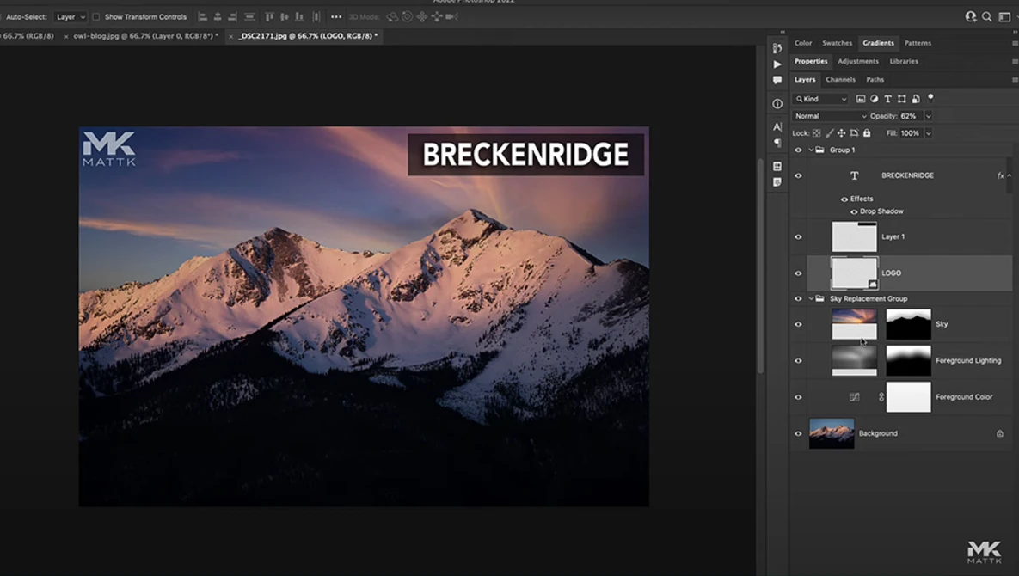The width and height of the screenshot is (1019, 576).
Task: Enable Show Transform Controls checkbox
Action: pyautogui.click(x=95, y=17)
